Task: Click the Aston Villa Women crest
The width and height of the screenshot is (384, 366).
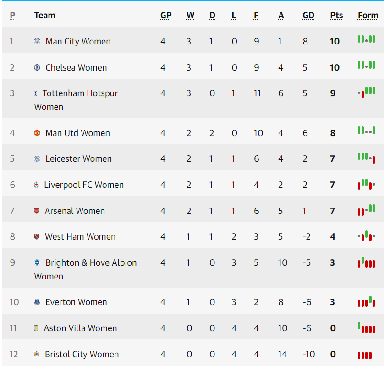Action: click(36, 328)
